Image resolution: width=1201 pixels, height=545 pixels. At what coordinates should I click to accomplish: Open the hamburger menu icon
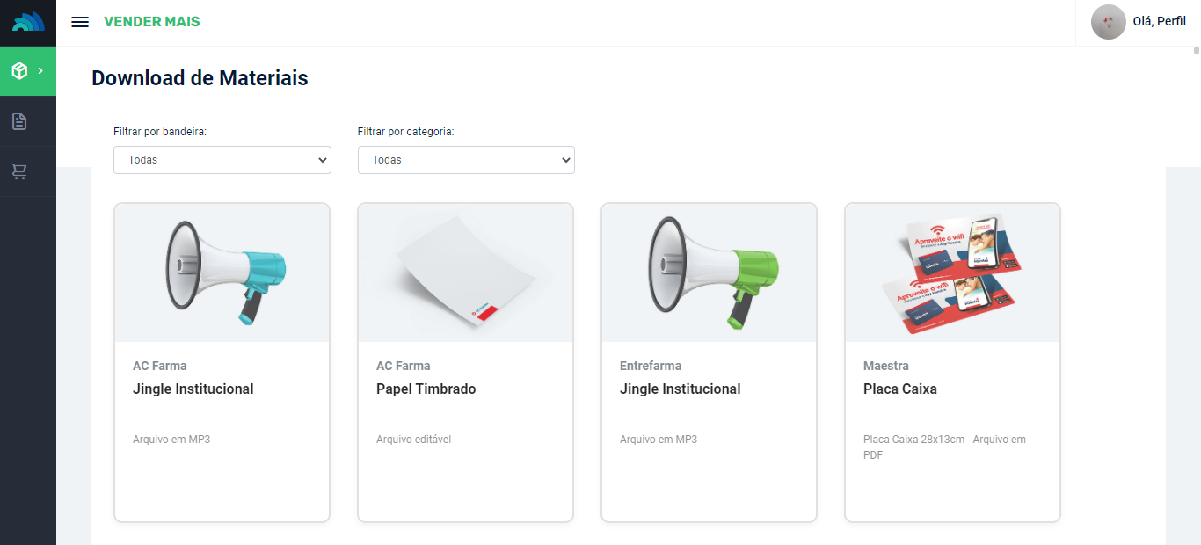pos(80,22)
